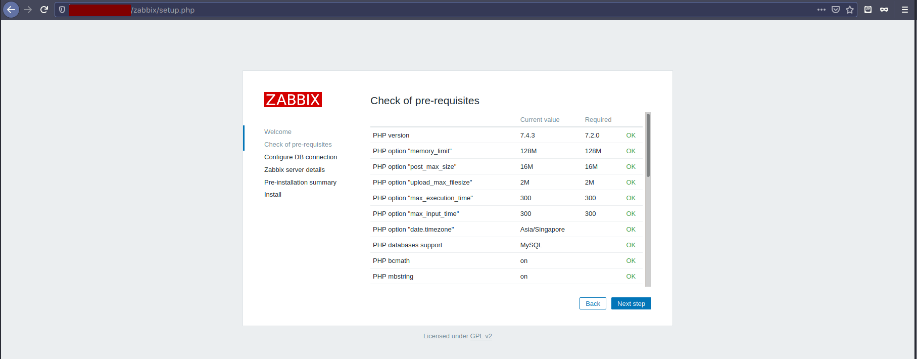Click the PHP version row label
The width and height of the screenshot is (917, 359).
pyautogui.click(x=391, y=136)
